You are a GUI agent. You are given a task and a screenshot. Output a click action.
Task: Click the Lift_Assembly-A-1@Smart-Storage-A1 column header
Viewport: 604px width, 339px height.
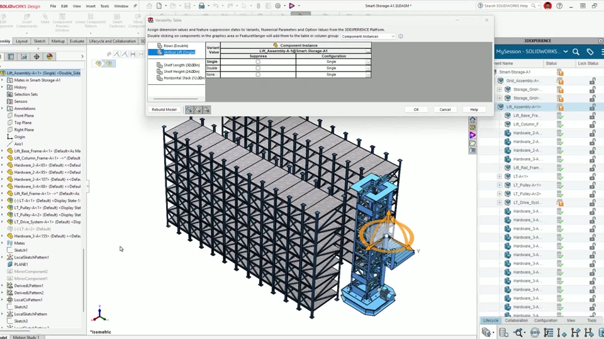(x=294, y=51)
